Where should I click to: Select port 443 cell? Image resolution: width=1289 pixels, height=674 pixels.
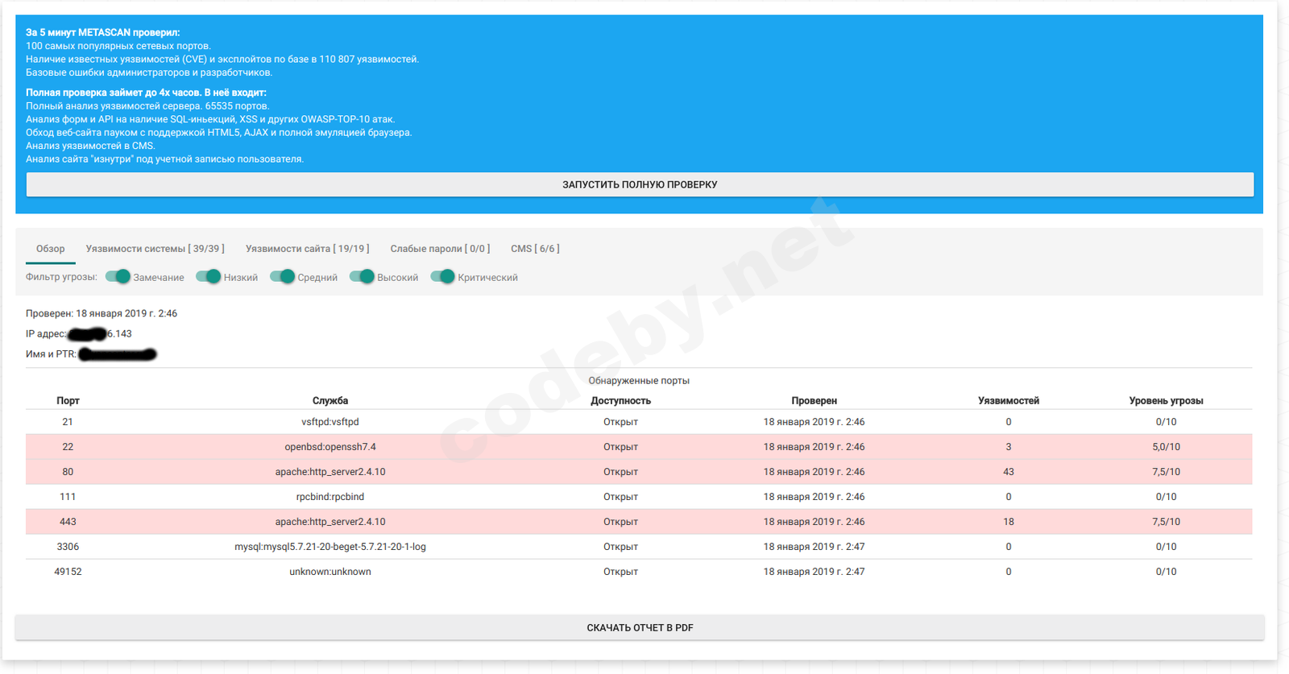[68, 522]
